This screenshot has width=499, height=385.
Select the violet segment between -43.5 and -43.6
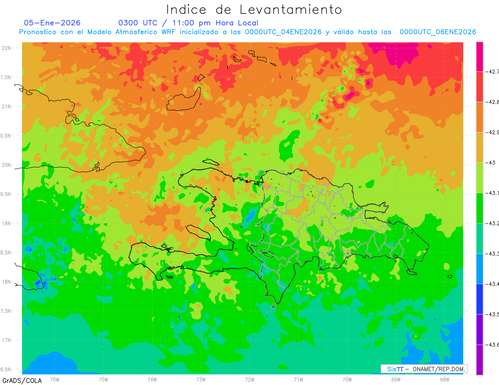click(479, 329)
